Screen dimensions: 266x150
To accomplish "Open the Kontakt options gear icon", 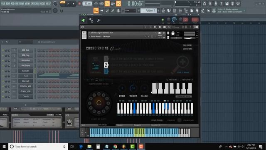I will [160, 27].
